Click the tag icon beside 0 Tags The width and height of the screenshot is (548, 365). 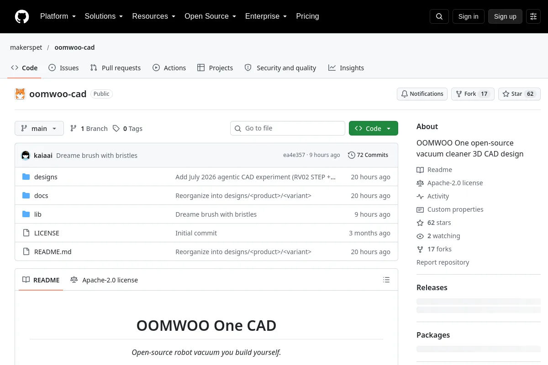116,129
